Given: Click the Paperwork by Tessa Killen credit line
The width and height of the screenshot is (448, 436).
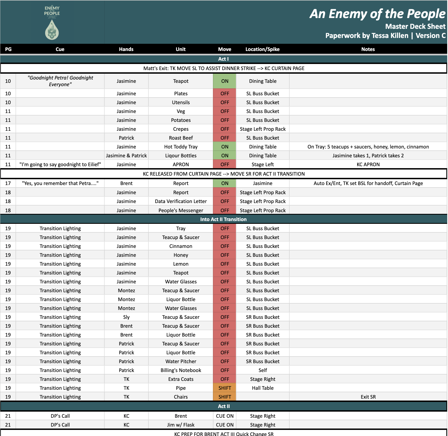Looking at the screenshot, I should [x=385, y=35].
